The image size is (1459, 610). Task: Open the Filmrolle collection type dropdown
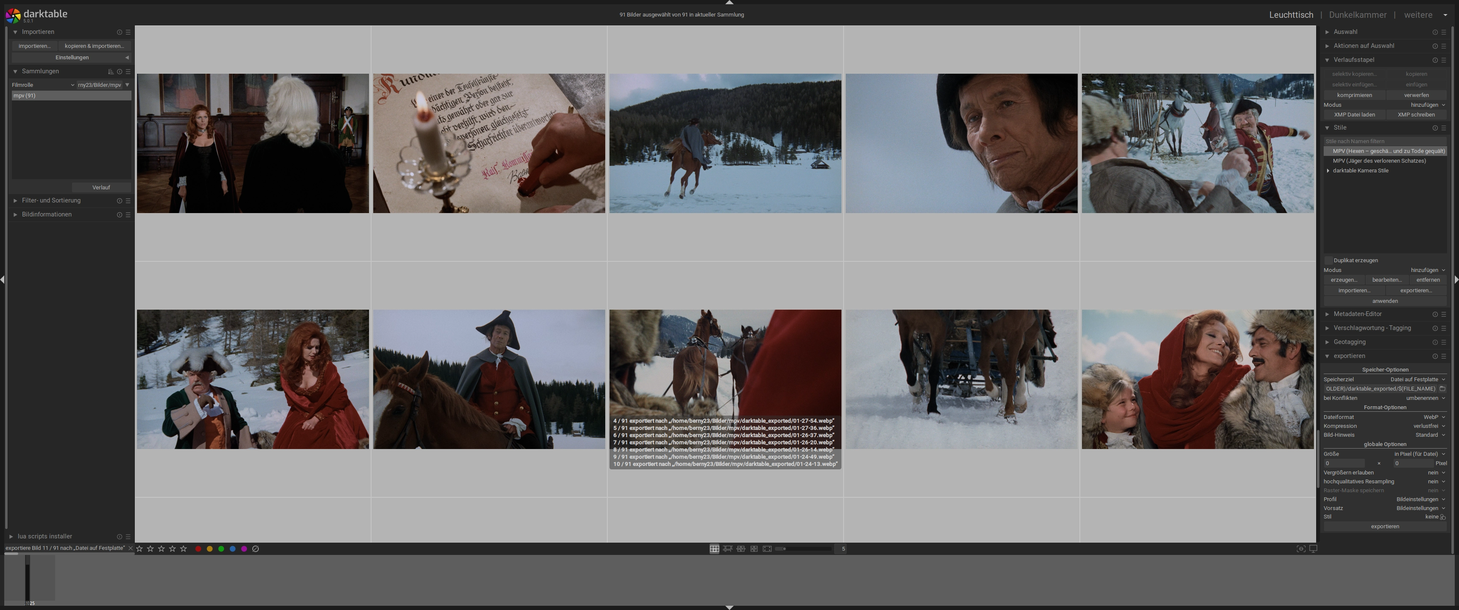[43, 85]
